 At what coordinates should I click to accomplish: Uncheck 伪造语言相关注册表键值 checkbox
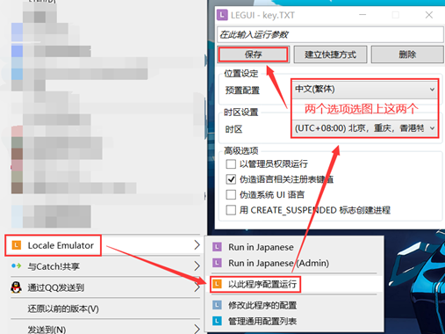(x=231, y=179)
